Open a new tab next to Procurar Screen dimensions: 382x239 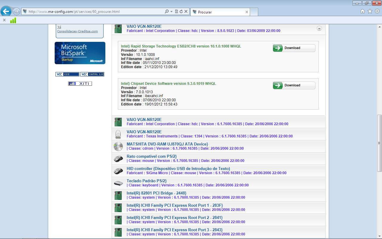coord(254,12)
